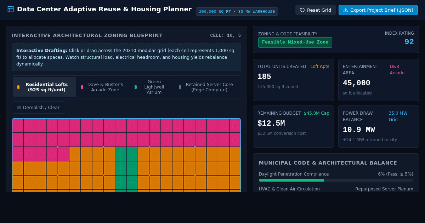Screen dimensions: 425x223
Task: Click $32.5M conversion cost text
Action: click(282, 133)
